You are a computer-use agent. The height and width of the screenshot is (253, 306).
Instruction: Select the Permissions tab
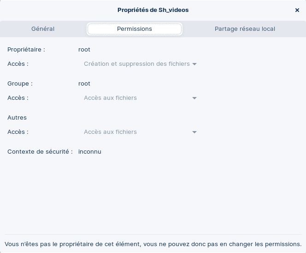pyautogui.click(x=135, y=29)
